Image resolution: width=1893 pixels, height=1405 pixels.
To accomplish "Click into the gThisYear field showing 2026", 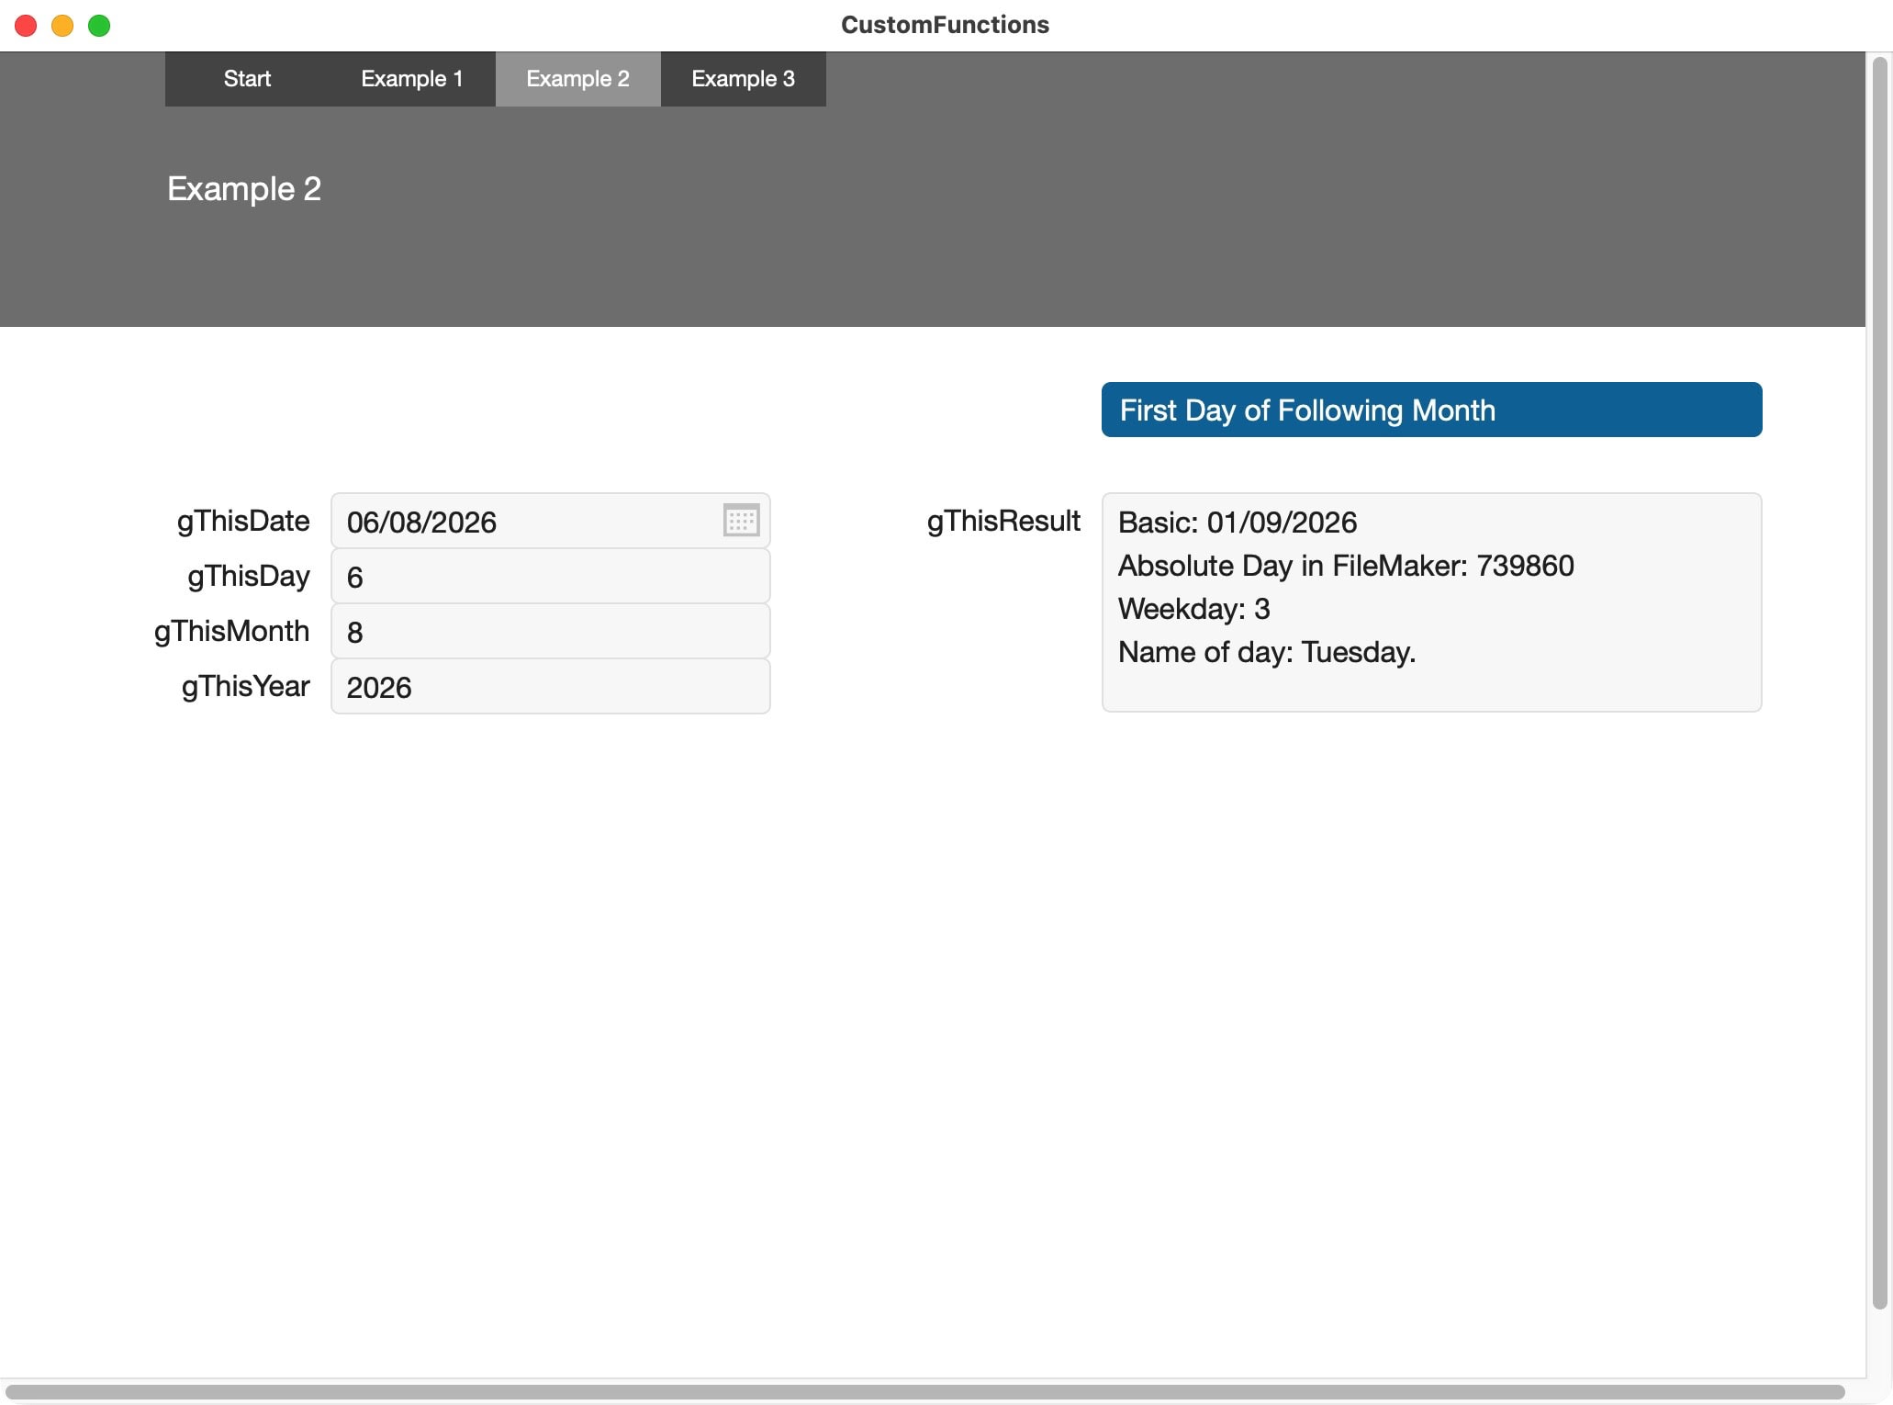I will tap(550, 686).
